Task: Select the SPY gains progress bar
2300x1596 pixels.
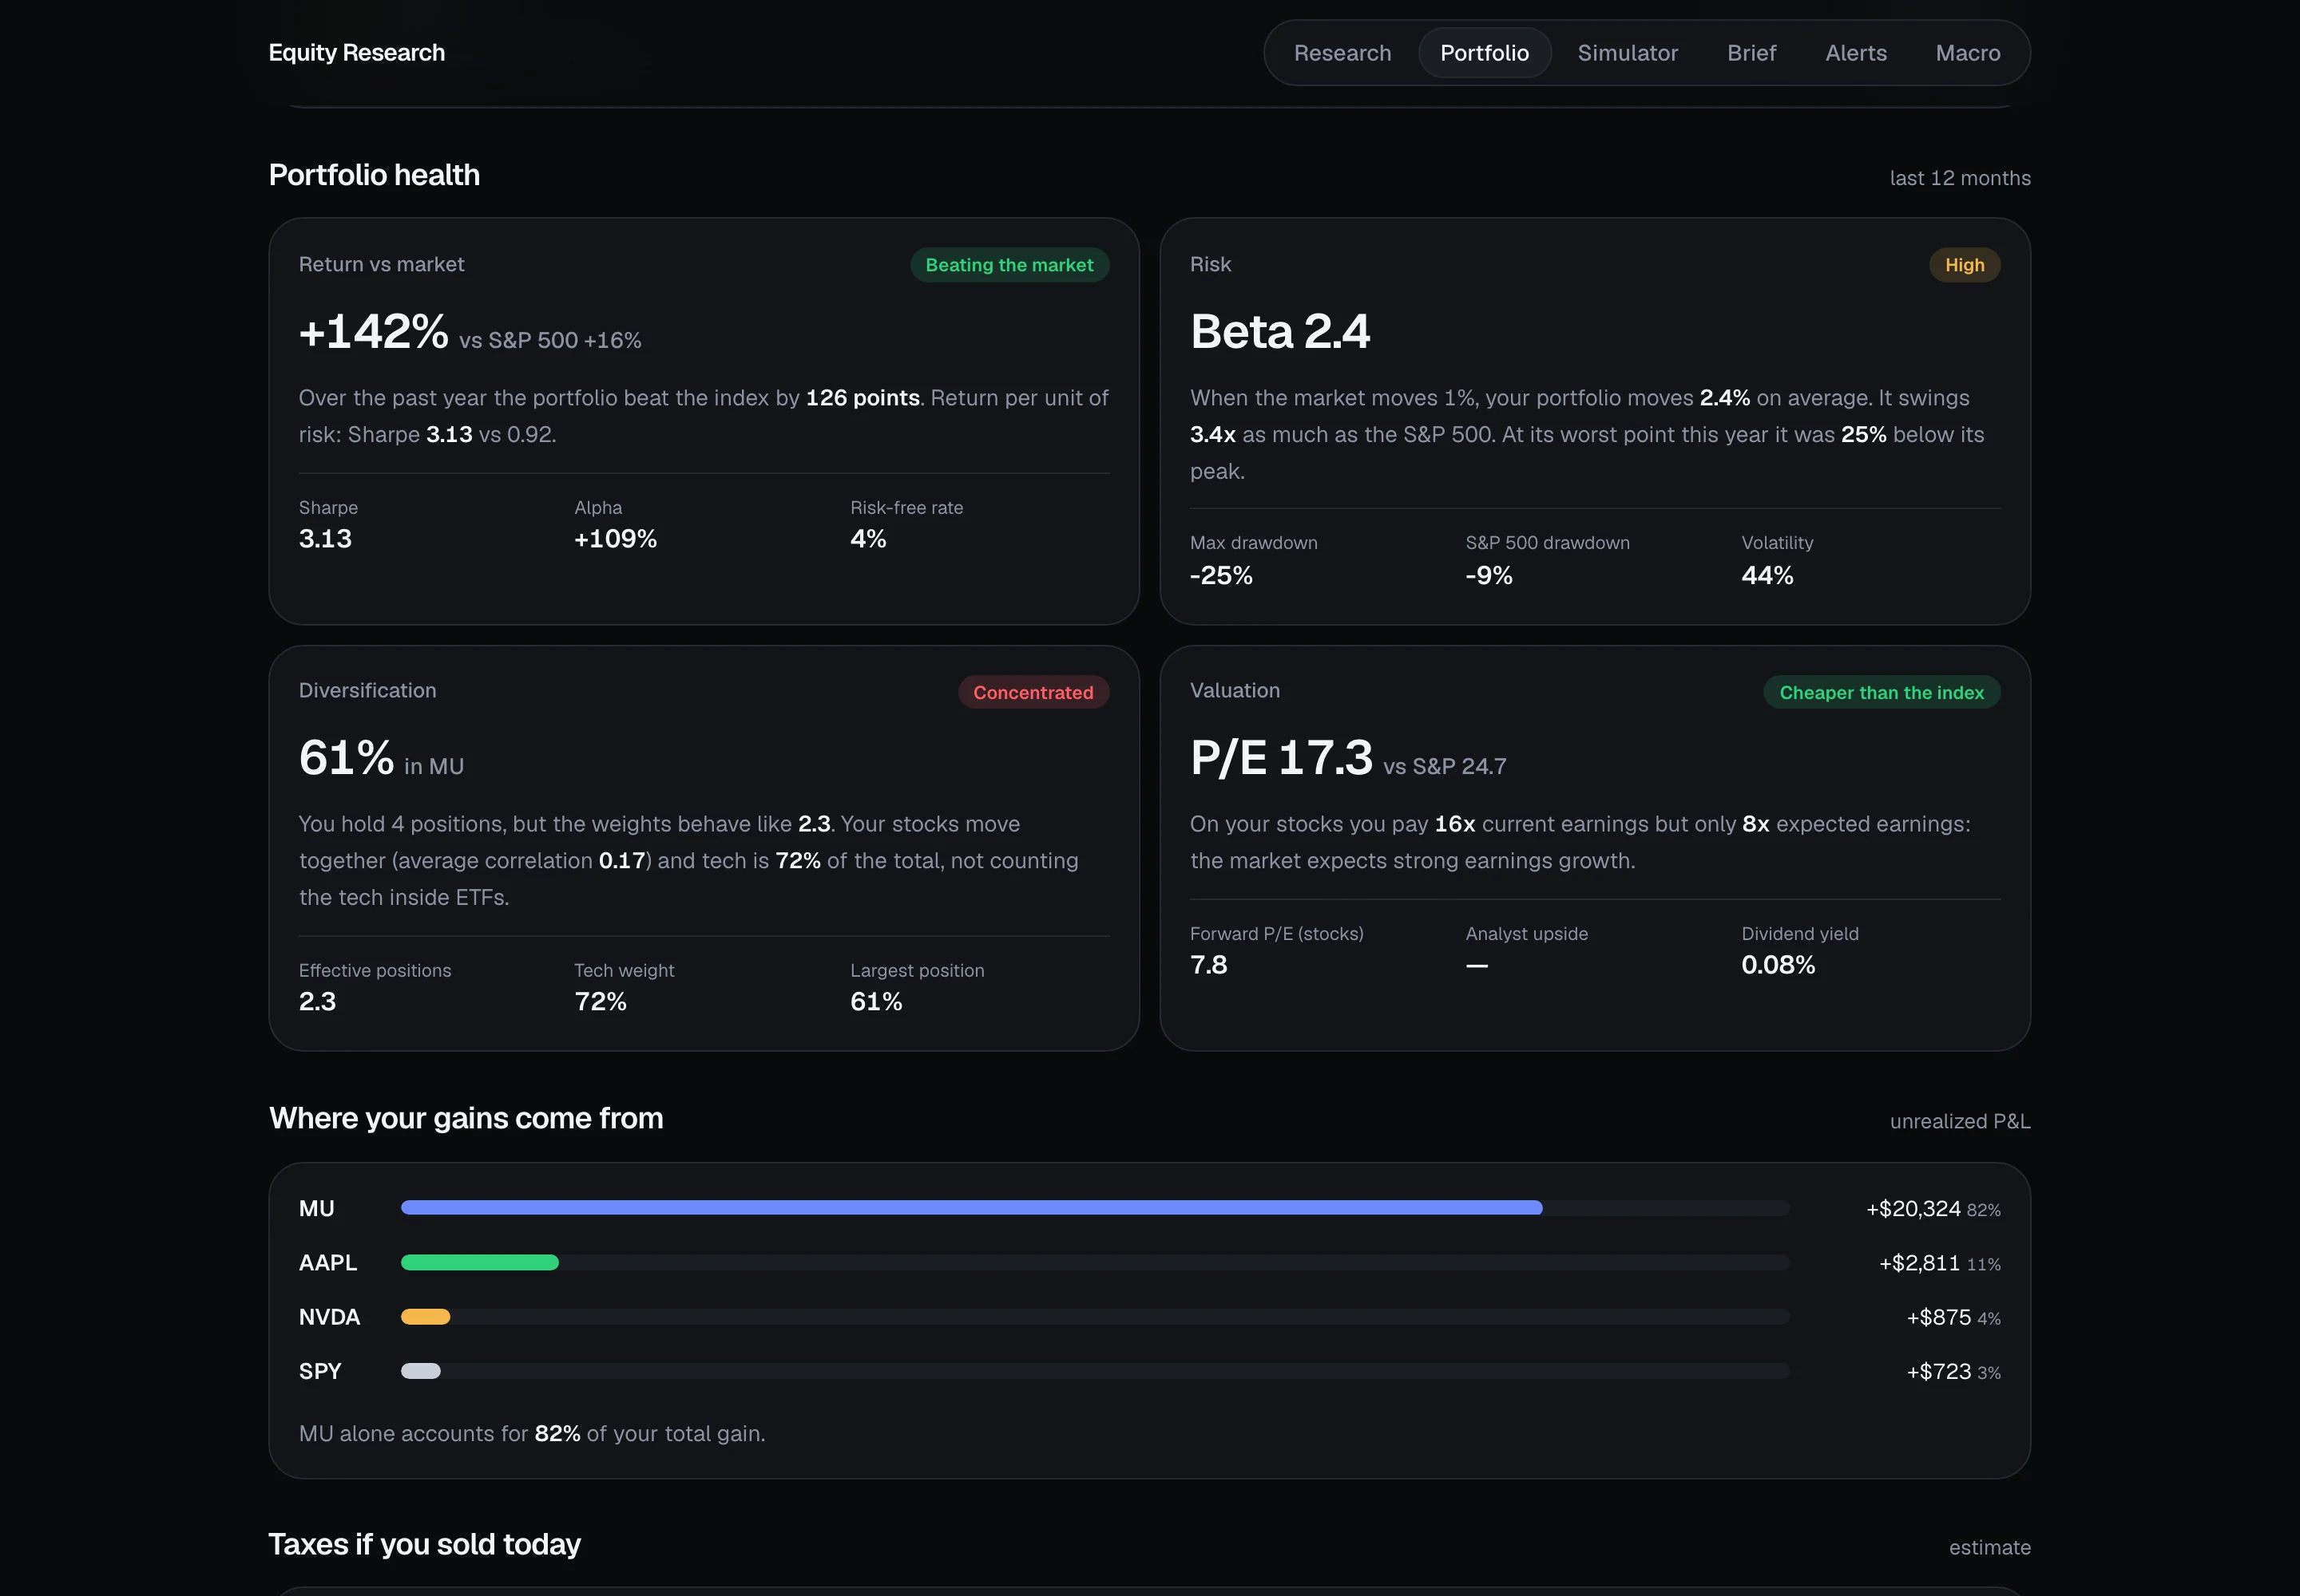Action: click(1095, 1371)
